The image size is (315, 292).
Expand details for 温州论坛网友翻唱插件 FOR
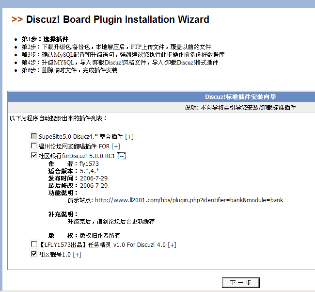(116, 146)
